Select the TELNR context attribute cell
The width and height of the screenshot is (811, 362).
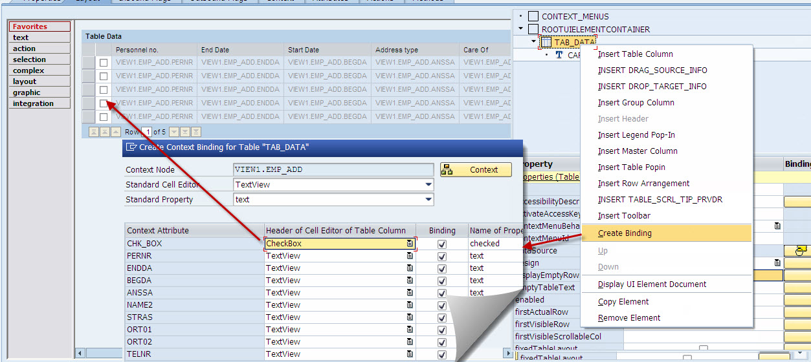(x=194, y=354)
